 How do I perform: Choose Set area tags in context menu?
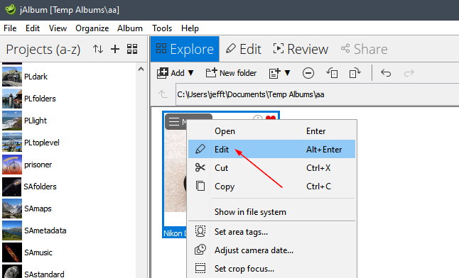(x=271, y=232)
